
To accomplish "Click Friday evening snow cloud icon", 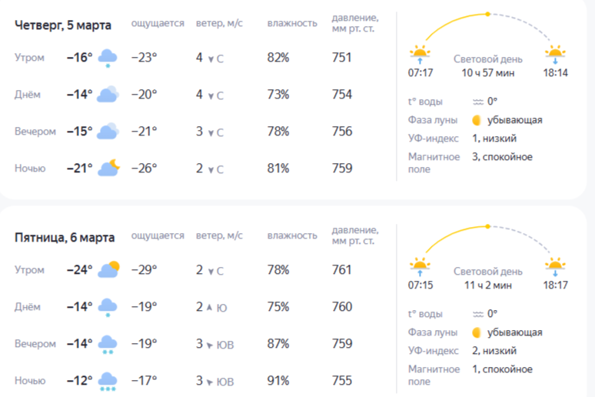I will click(x=108, y=345).
